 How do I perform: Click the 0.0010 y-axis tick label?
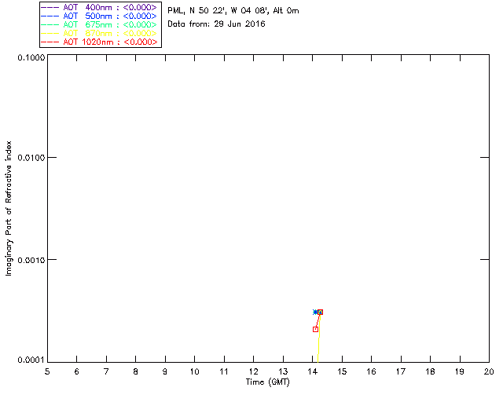tap(28, 259)
